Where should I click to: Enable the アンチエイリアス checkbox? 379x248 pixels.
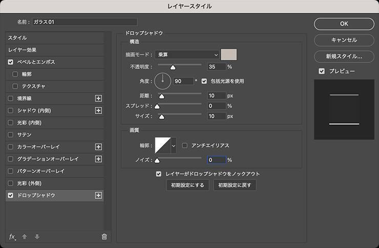185,146
